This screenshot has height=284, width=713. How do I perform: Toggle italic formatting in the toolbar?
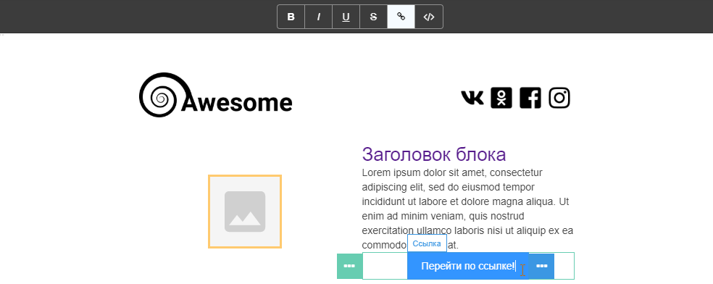click(318, 17)
